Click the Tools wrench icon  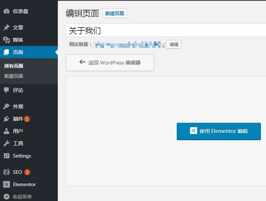(x=7, y=143)
